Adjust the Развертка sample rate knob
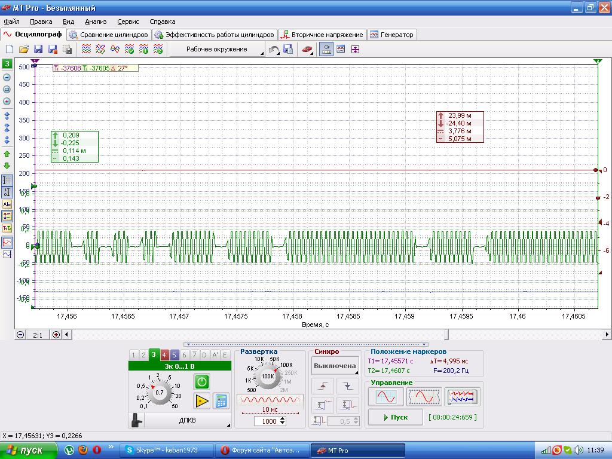This screenshot has width=612, height=459. pyautogui.click(x=268, y=377)
